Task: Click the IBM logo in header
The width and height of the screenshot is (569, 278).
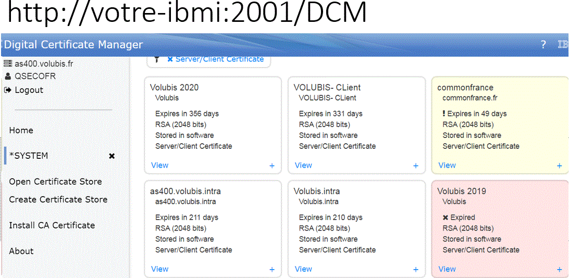Action: 563,45
